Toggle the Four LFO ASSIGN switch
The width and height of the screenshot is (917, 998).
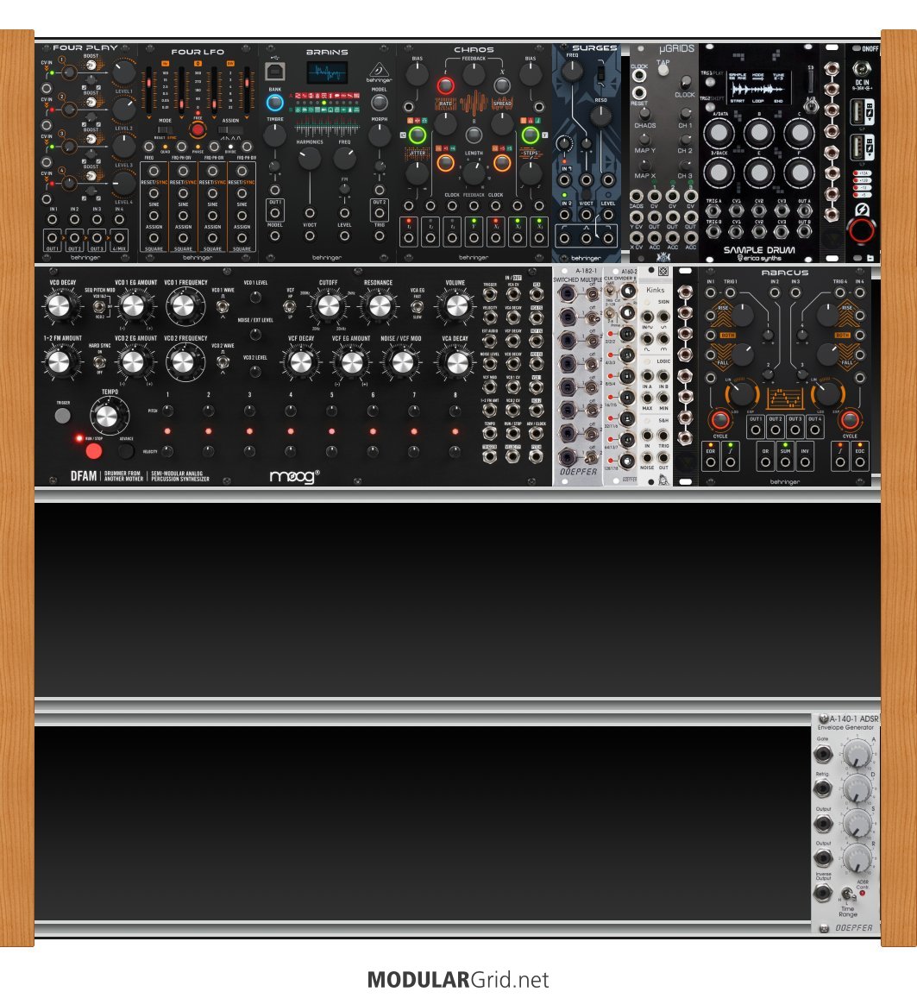point(230,130)
